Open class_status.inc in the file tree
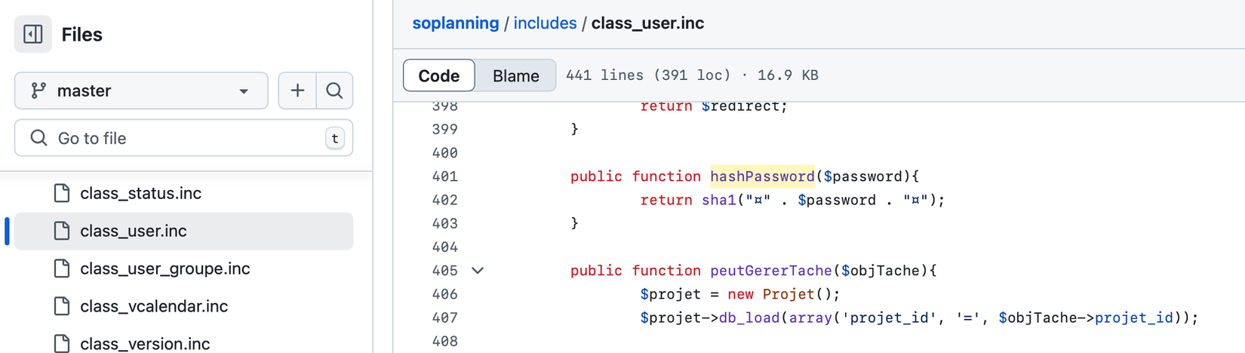Image resolution: width=1245 pixels, height=353 pixels. click(x=140, y=193)
